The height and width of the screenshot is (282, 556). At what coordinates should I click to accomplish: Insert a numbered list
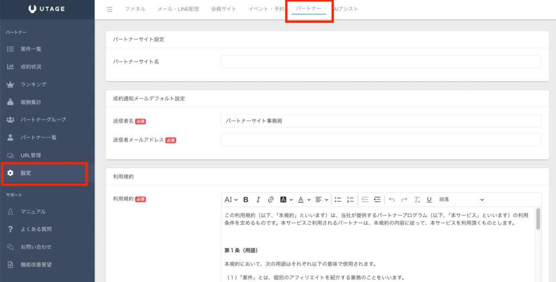350,200
